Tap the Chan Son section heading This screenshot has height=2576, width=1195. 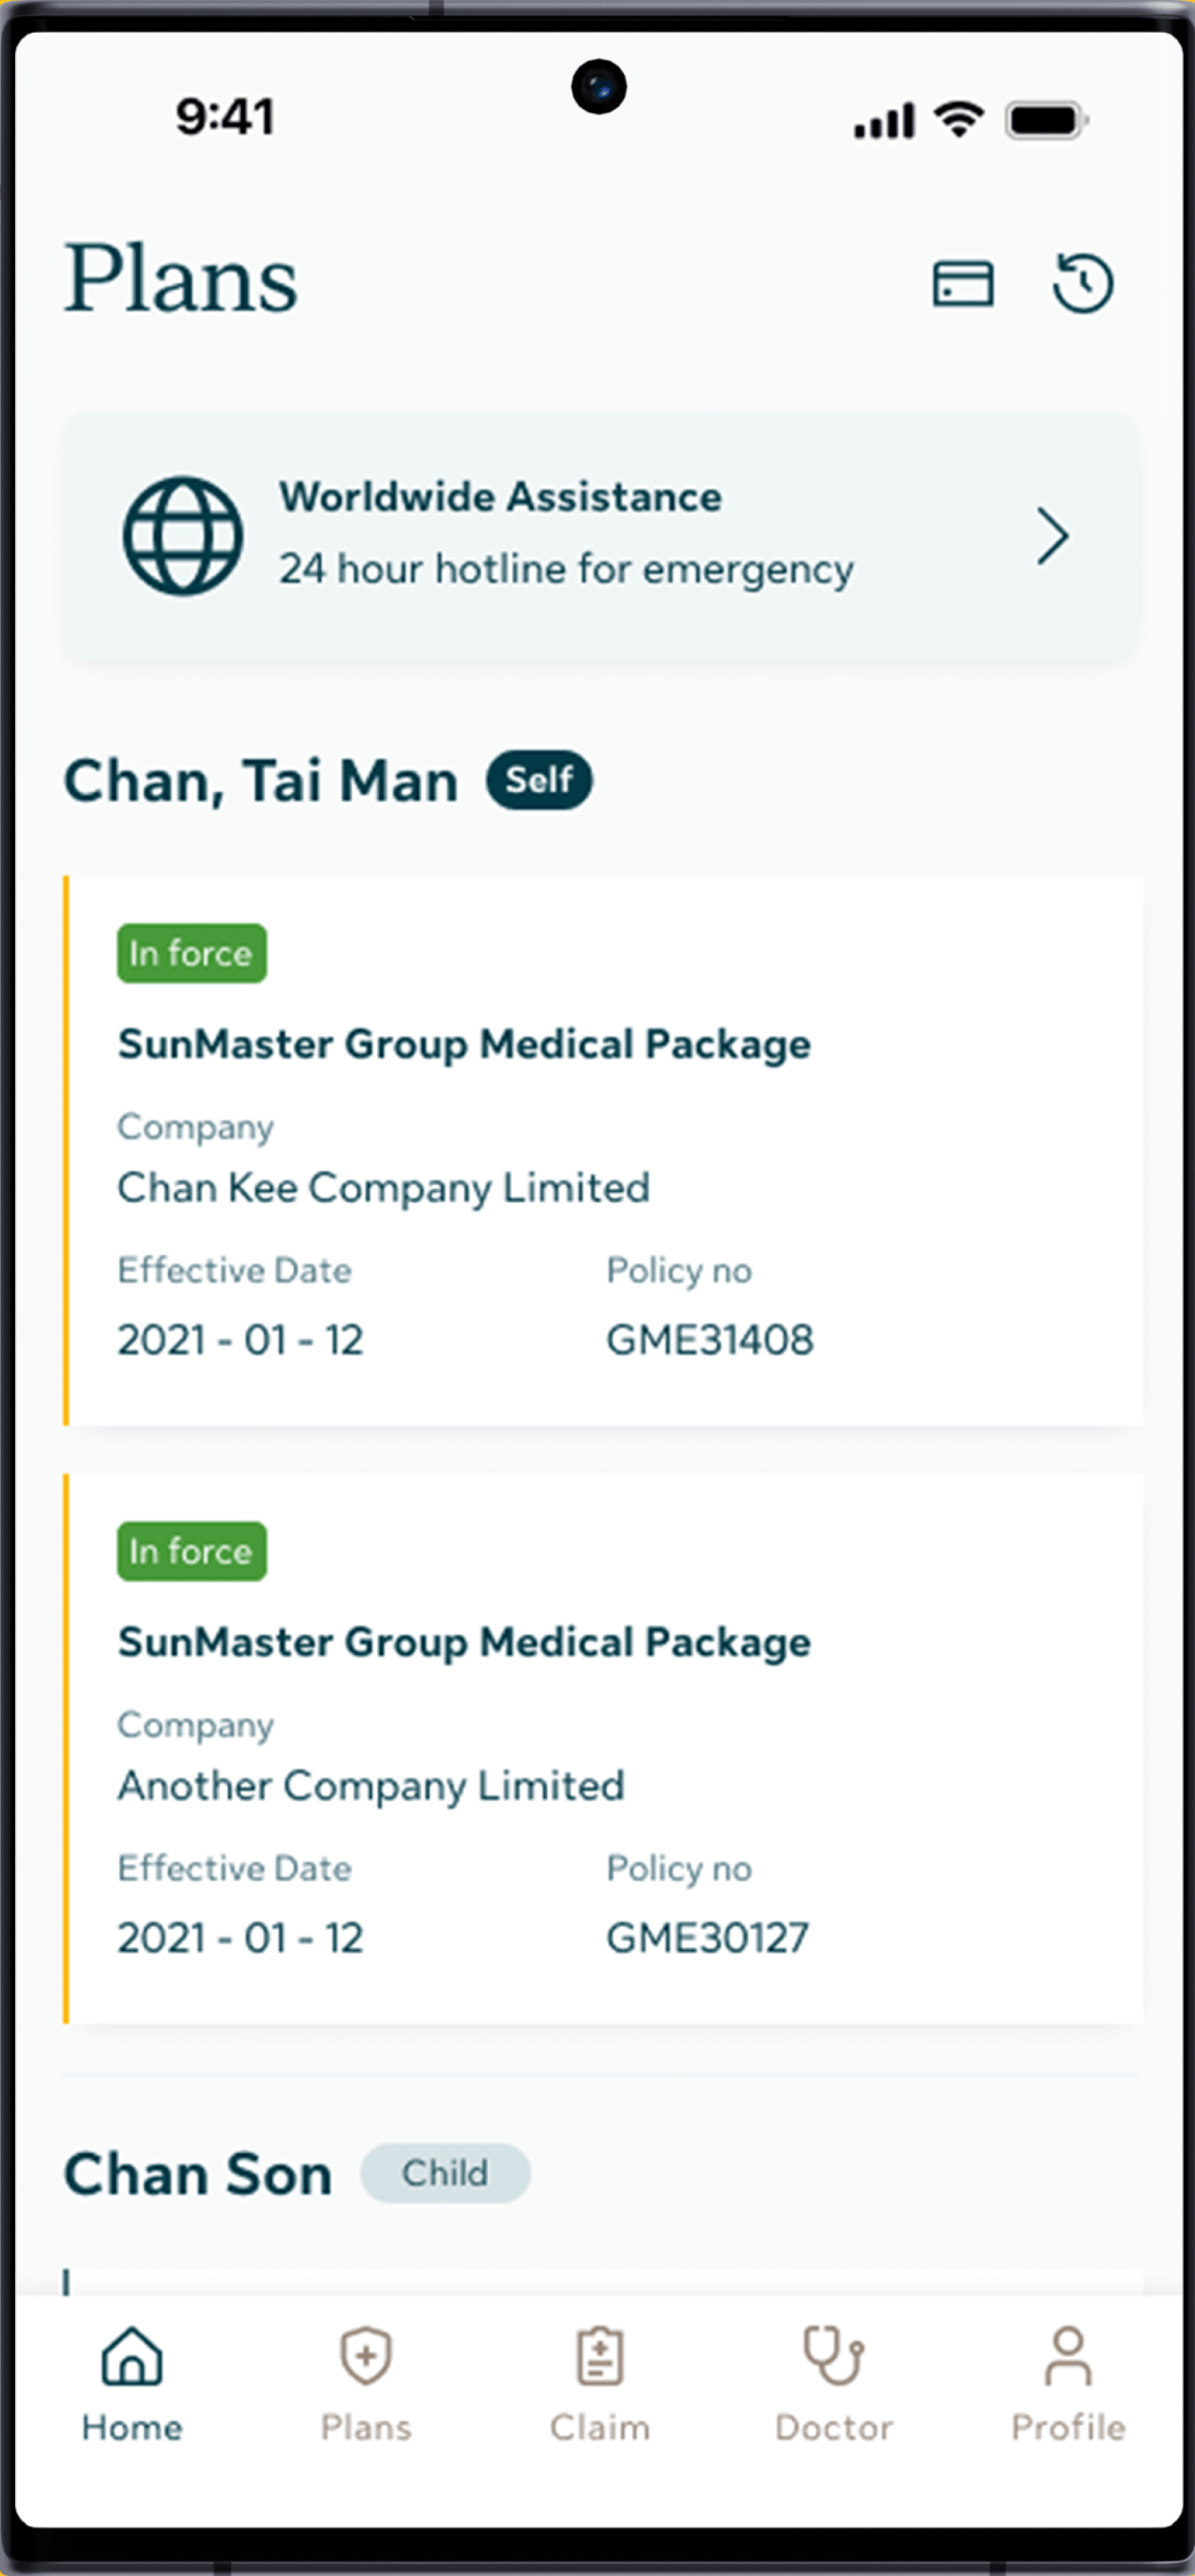tap(198, 2174)
